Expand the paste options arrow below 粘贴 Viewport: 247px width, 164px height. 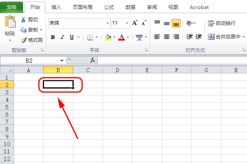coord(10,41)
